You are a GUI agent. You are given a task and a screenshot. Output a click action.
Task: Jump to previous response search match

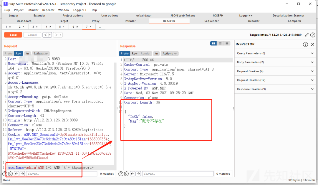(x=132, y=174)
